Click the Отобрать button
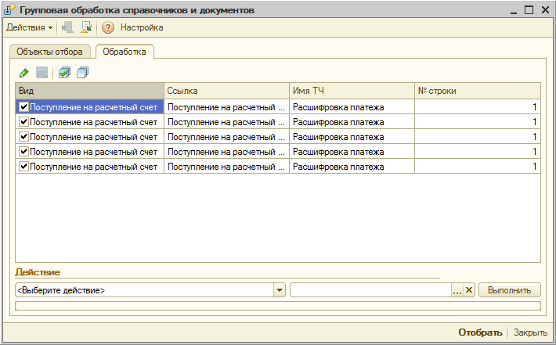The image size is (556, 345). (x=480, y=332)
